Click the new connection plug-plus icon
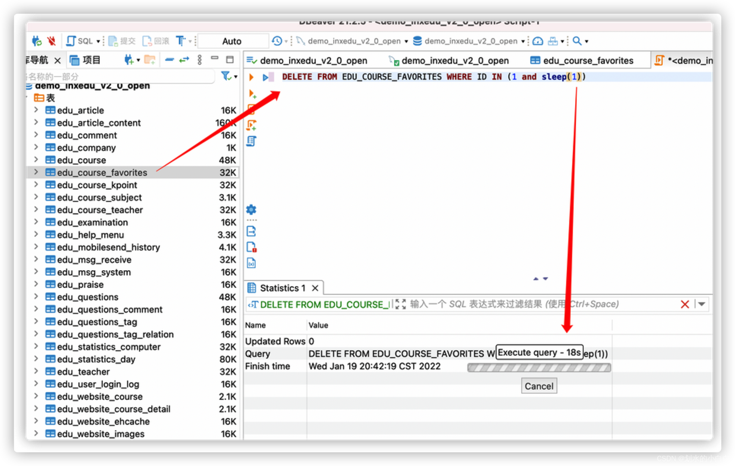The height and width of the screenshot is (466, 735). coord(129,59)
